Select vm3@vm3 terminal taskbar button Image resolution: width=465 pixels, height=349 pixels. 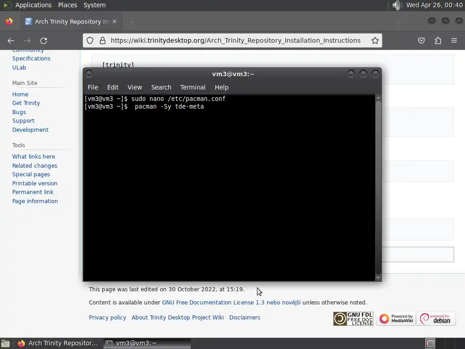[x=147, y=344]
